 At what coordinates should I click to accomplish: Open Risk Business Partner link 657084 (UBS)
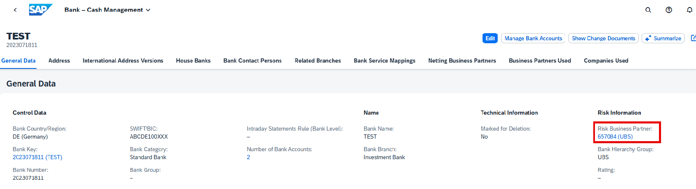point(615,136)
